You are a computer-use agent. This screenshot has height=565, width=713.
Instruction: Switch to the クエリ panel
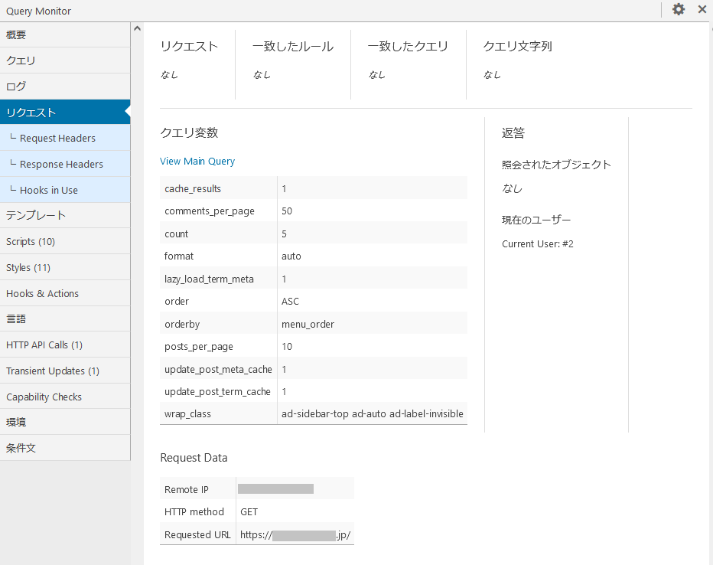point(64,60)
